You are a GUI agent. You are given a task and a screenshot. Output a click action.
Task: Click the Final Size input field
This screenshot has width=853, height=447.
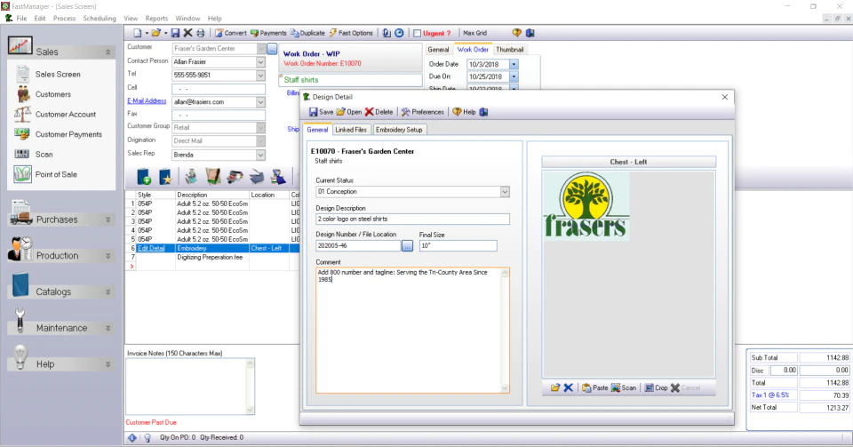(x=458, y=246)
